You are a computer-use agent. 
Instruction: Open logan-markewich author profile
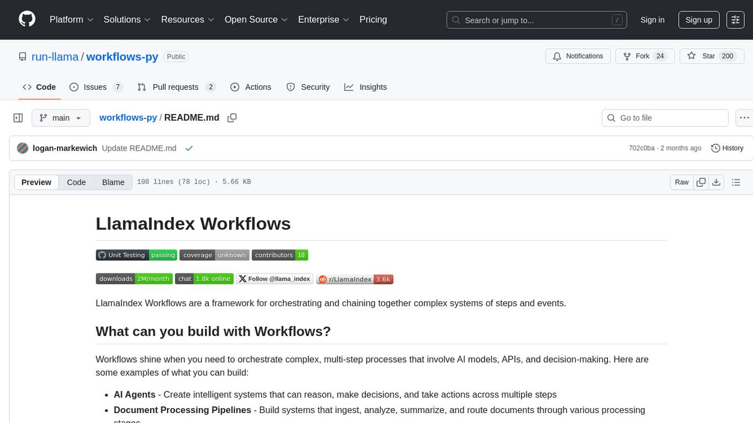65,148
